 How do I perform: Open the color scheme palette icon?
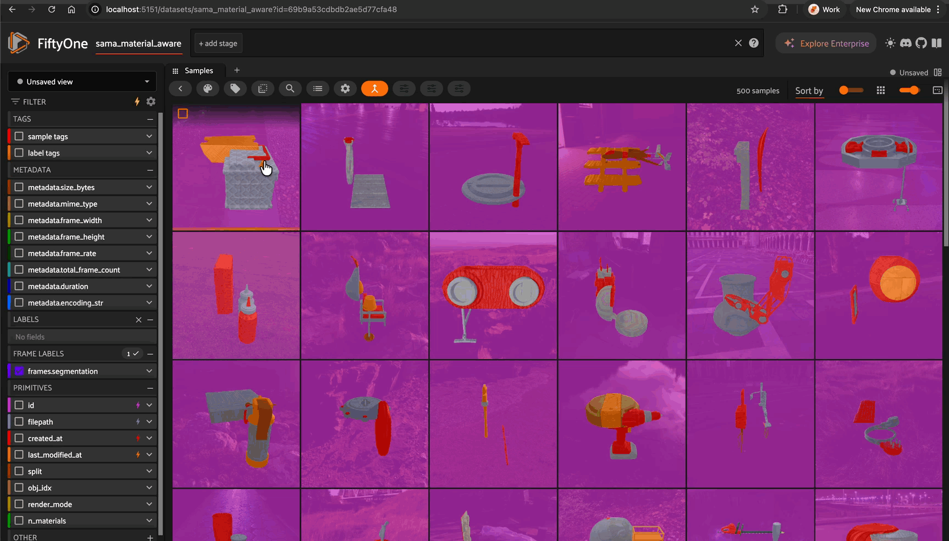coord(208,89)
